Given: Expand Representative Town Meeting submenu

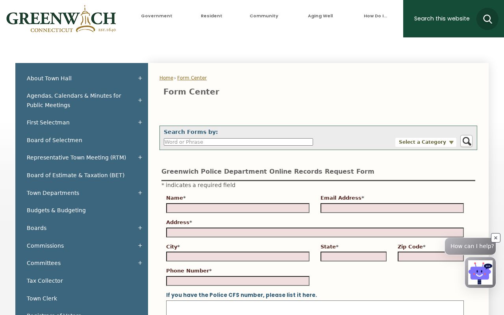Looking at the screenshot, I should pos(140,157).
